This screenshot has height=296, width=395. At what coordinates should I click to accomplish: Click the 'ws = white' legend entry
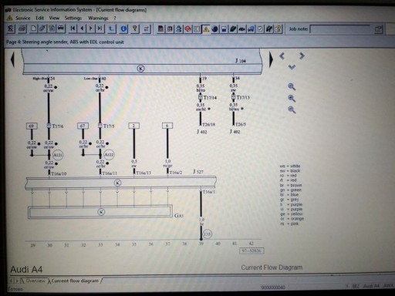pyautogui.click(x=290, y=166)
